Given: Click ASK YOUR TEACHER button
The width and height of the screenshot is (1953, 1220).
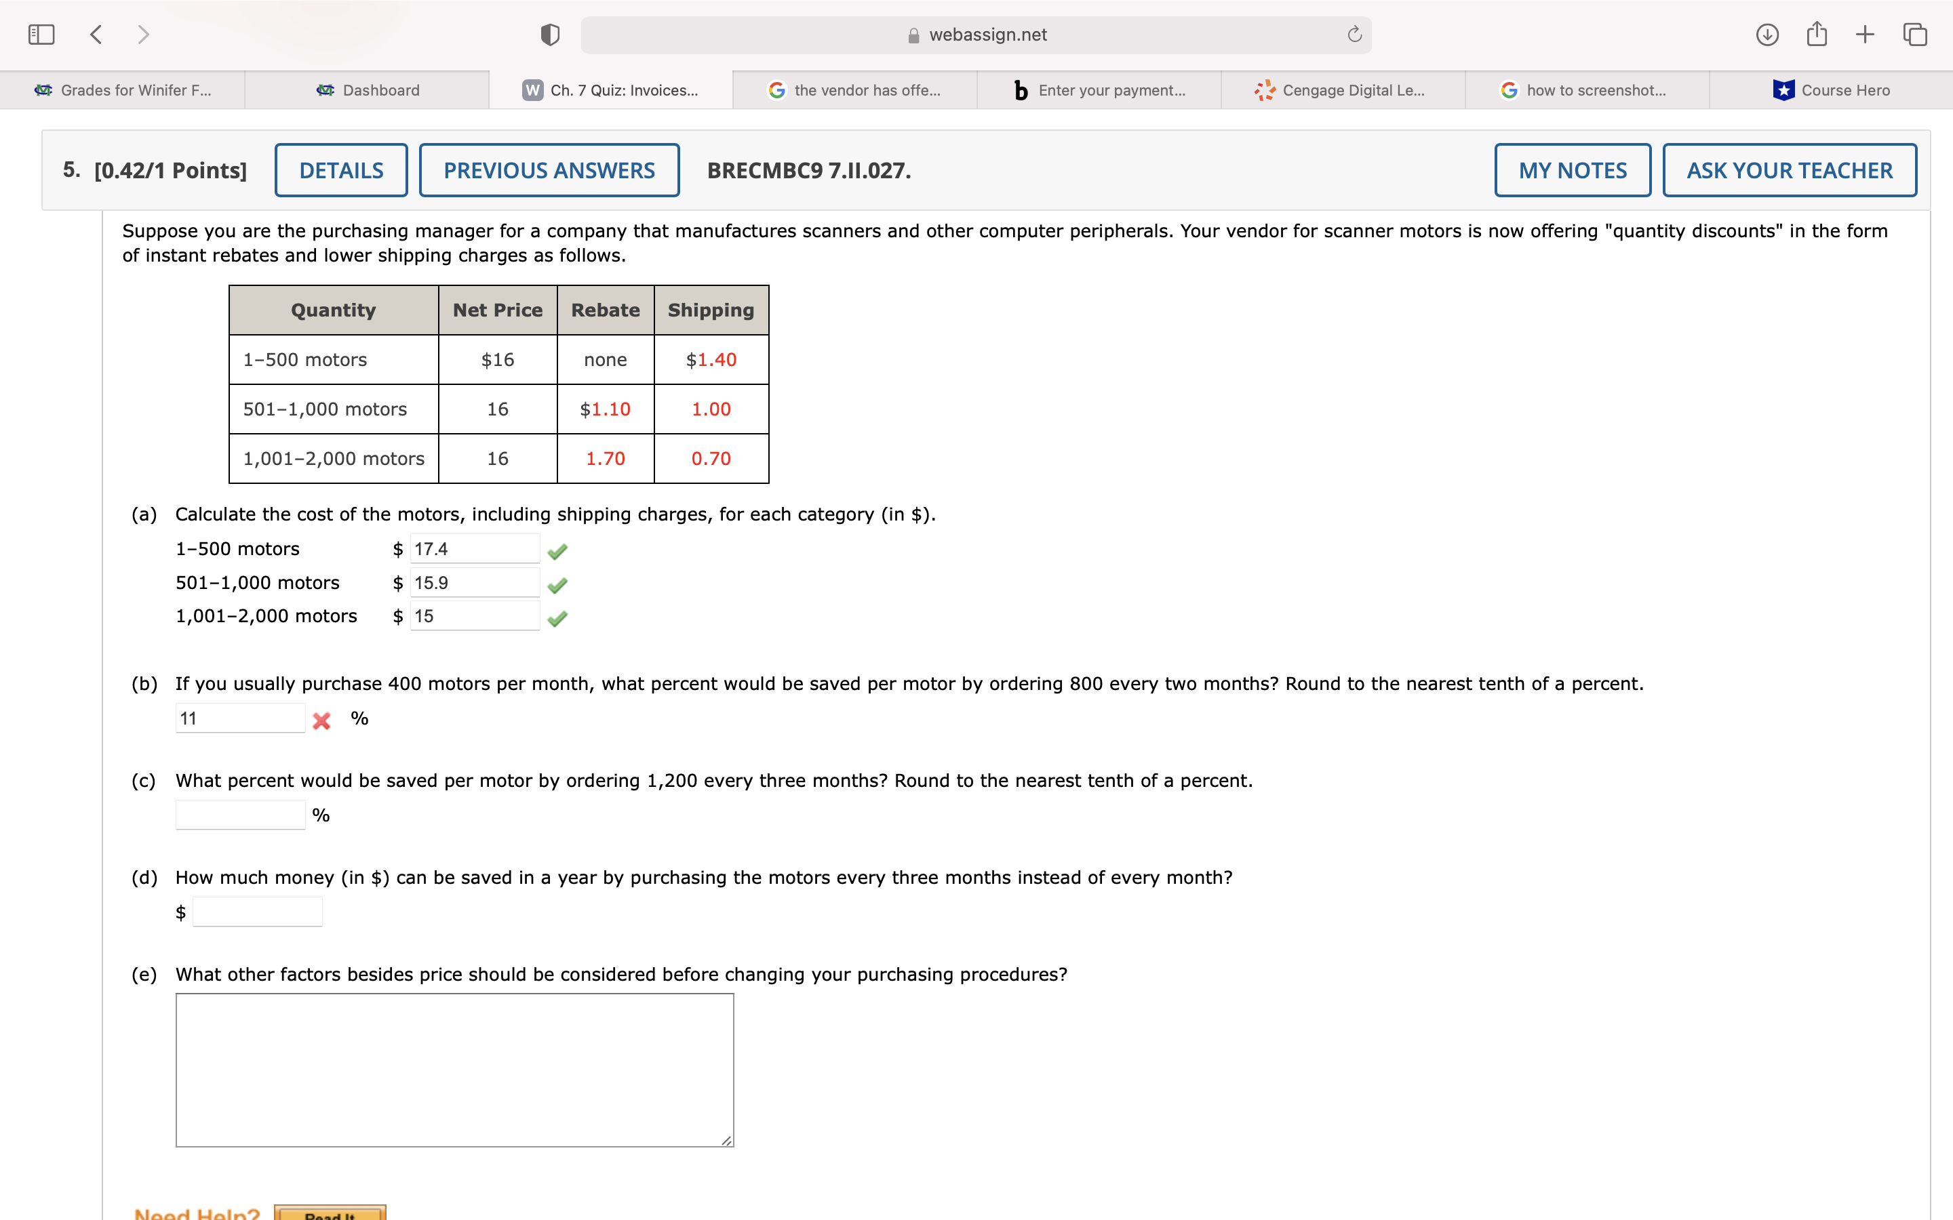Looking at the screenshot, I should 1788,170.
